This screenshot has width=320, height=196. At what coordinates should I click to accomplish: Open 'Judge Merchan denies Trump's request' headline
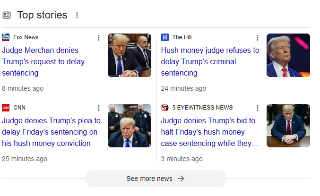pos(43,61)
